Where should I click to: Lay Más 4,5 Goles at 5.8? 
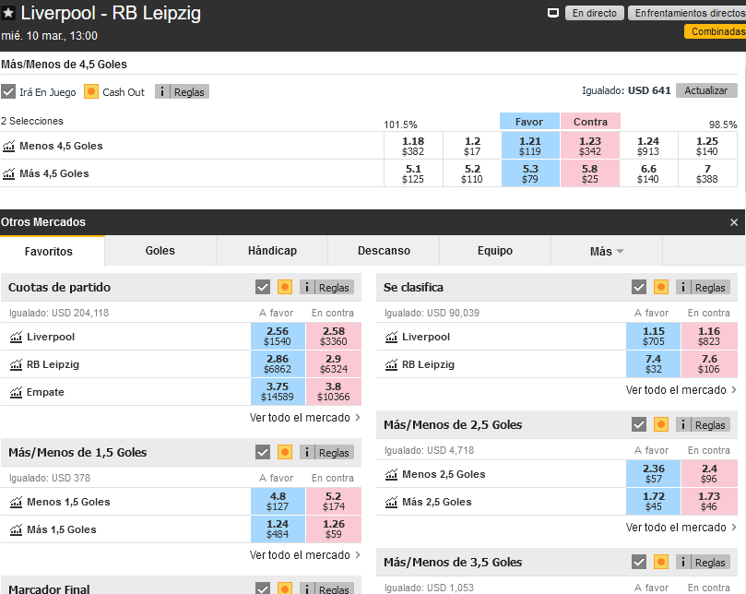point(590,173)
